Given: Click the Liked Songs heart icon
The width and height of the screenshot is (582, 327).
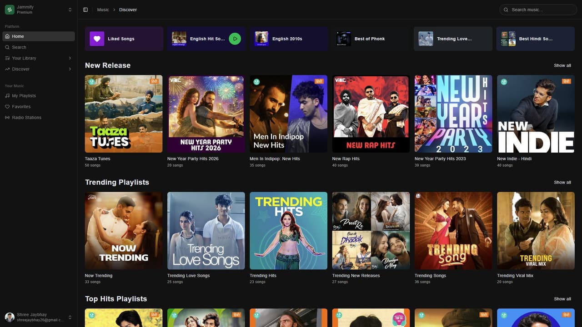Looking at the screenshot, I should point(97,39).
